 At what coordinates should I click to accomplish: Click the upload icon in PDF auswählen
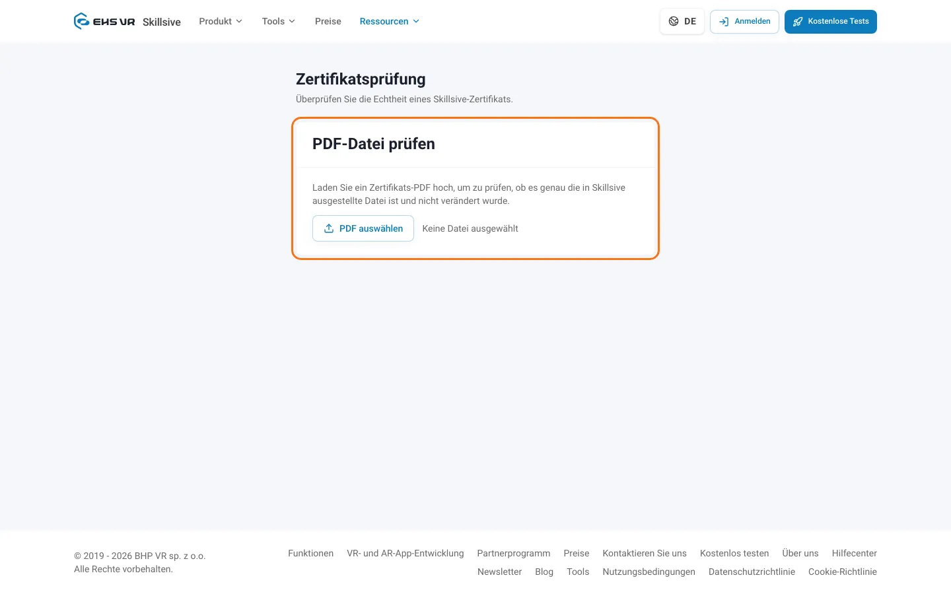(329, 228)
